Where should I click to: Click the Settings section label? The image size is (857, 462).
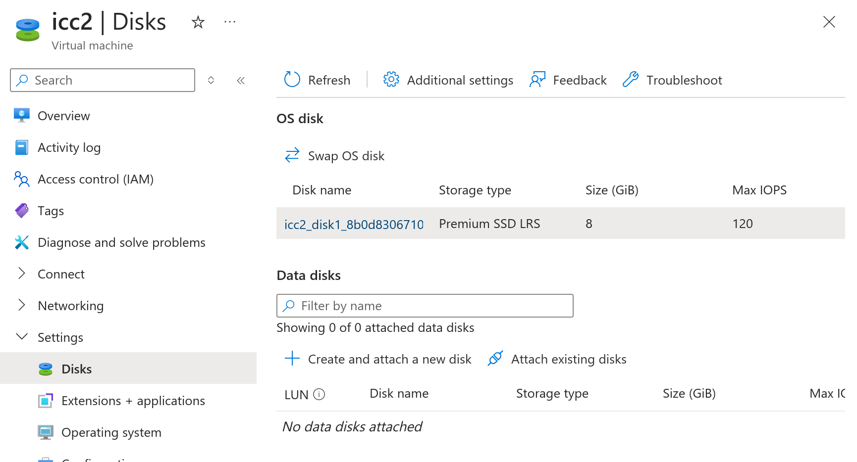tap(60, 337)
